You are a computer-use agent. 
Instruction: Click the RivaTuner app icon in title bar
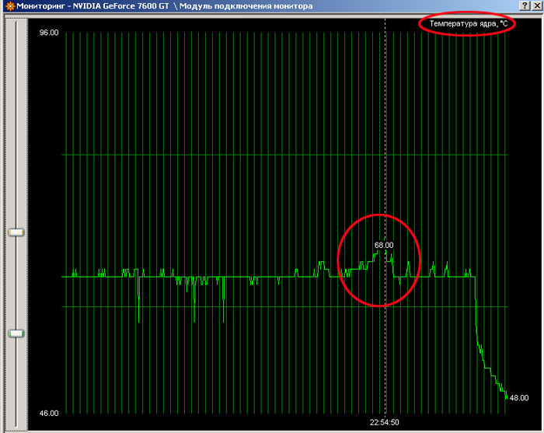coord(6,6)
